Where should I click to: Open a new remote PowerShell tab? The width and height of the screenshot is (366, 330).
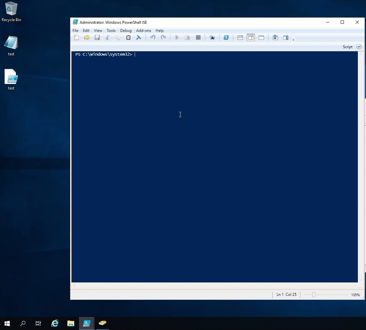[212, 37]
